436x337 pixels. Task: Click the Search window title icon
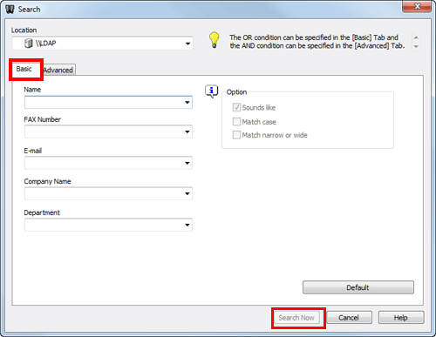[x=10, y=10]
